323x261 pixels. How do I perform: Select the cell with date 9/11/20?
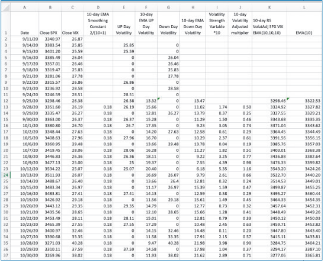click(25, 39)
